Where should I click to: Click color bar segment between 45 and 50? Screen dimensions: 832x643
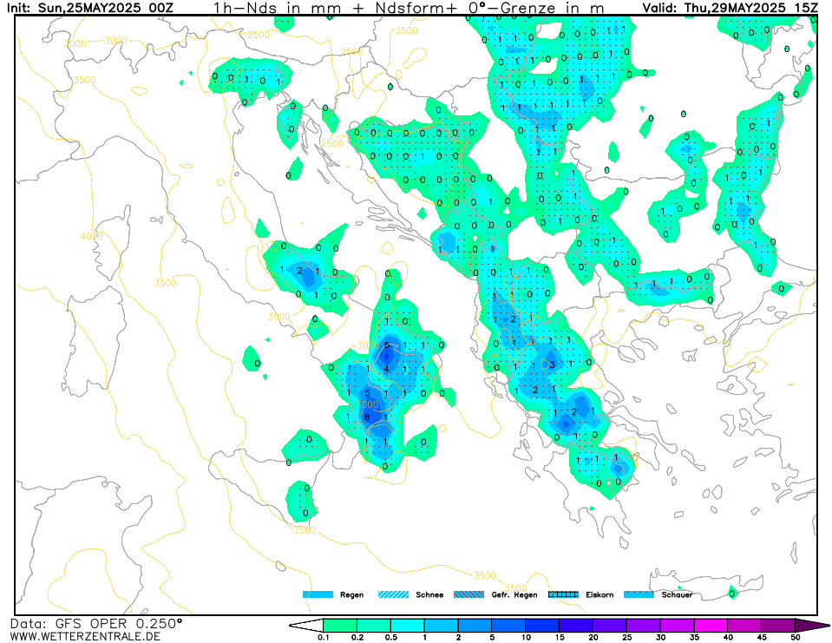click(x=778, y=626)
